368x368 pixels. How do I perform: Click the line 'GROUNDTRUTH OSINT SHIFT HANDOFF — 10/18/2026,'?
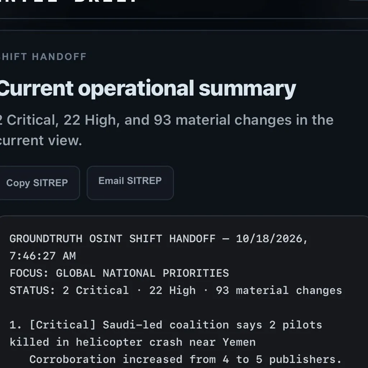pos(158,239)
